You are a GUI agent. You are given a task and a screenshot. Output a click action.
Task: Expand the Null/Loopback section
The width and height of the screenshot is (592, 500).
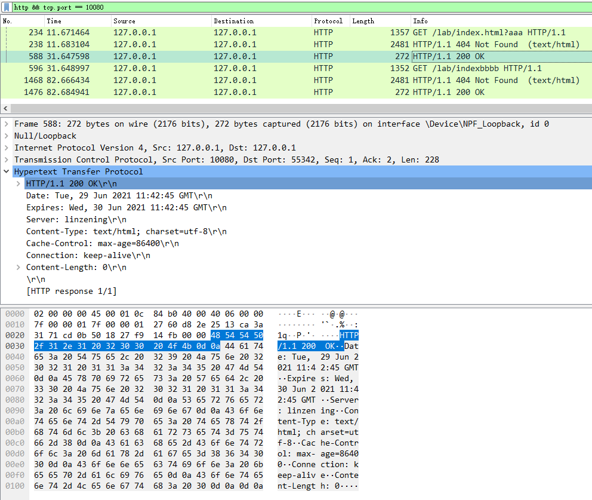(7, 136)
